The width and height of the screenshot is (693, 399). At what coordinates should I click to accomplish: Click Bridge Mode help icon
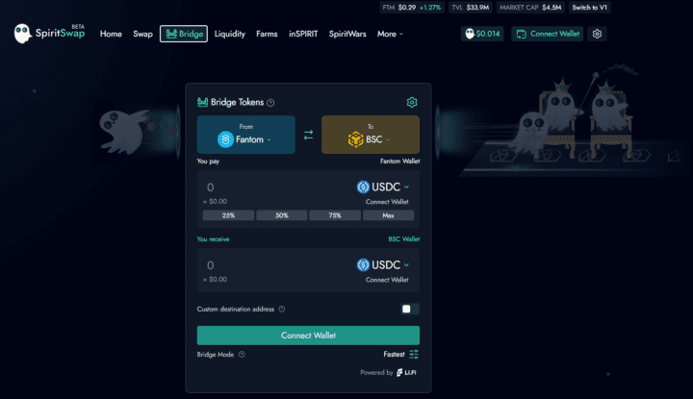click(x=242, y=355)
